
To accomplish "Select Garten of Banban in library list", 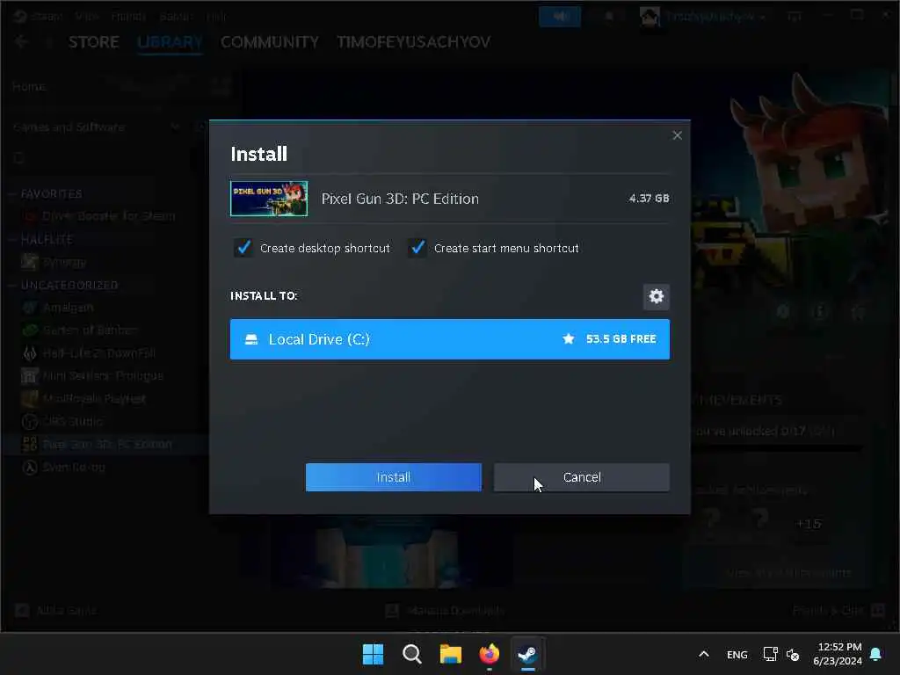I will point(91,330).
